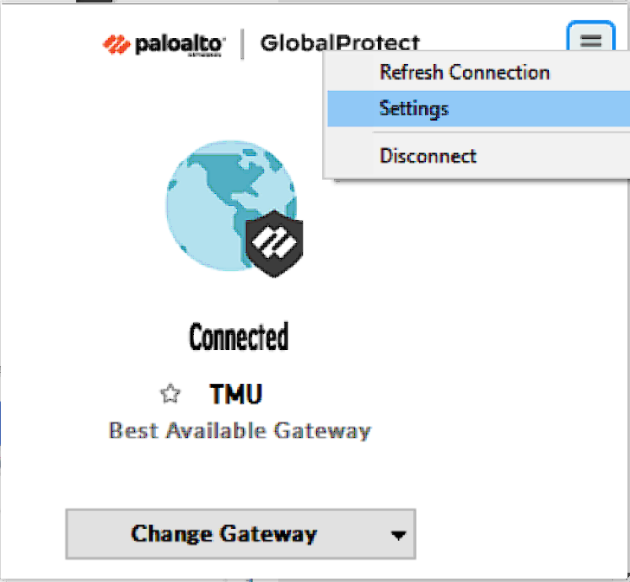Expand the Change Gateway dropdown arrow

398,536
